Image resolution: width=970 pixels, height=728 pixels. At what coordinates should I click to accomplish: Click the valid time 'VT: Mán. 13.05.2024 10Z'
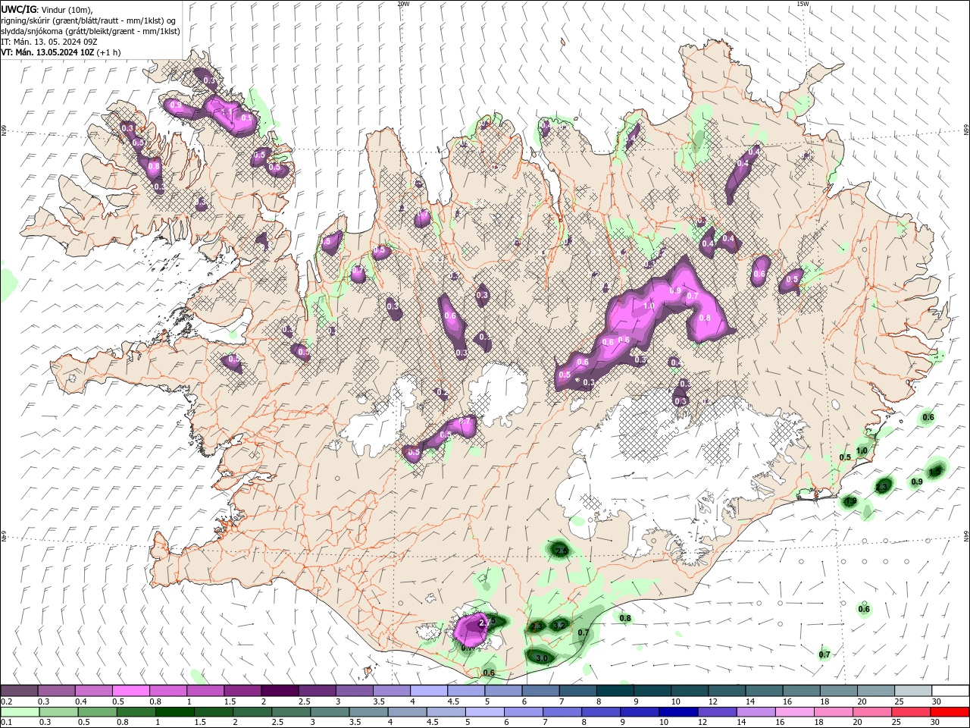48,52
